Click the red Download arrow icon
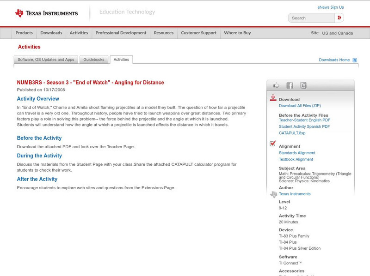370x276 pixels. (x=272, y=98)
